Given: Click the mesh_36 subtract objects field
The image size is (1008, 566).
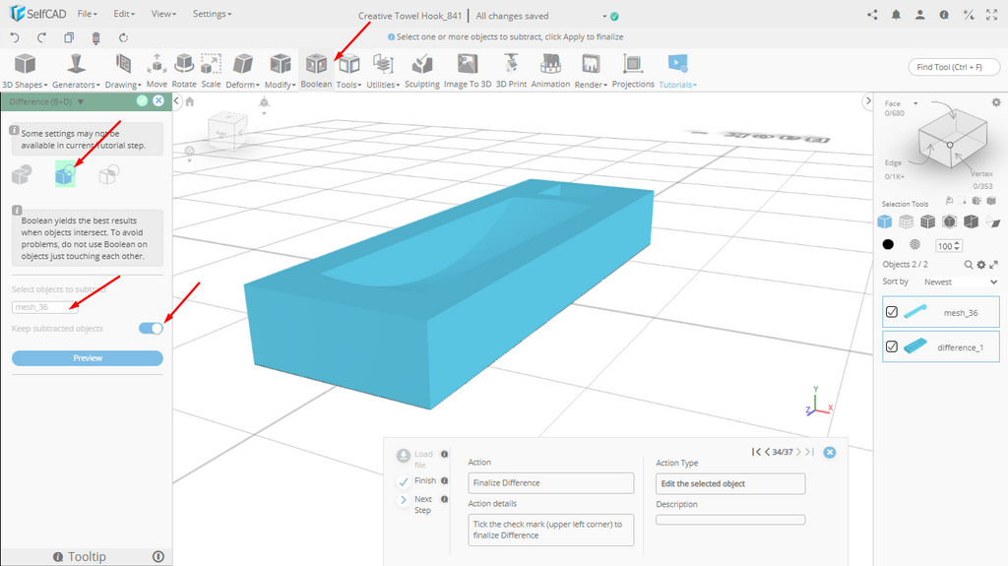Looking at the screenshot, I should click(x=45, y=307).
